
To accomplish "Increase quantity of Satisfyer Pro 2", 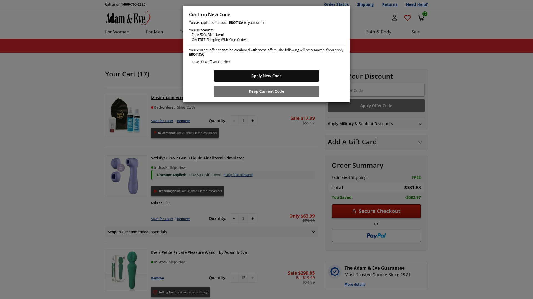I will pyautogui.click(x=252, y=218).
